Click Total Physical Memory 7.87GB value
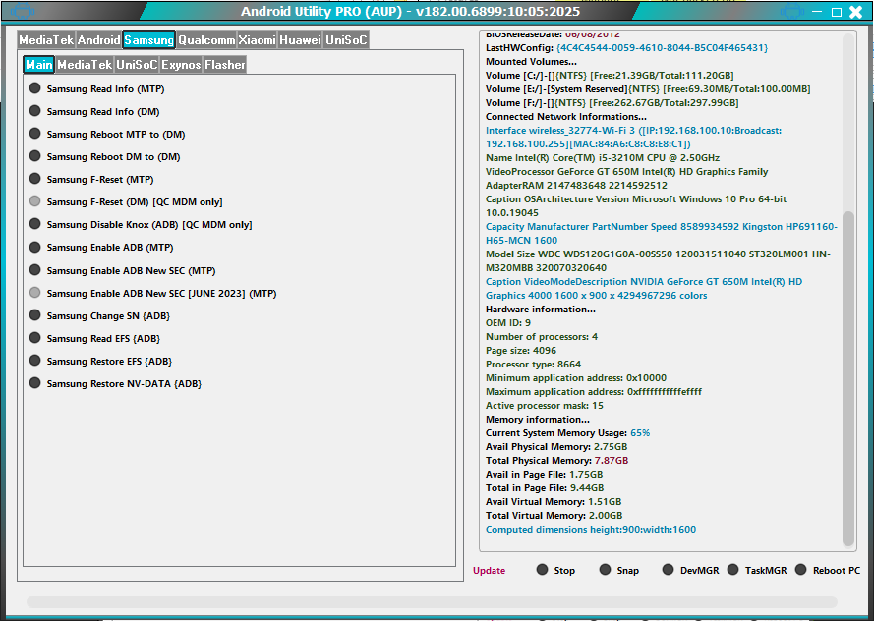This screenshot has width=874, height=621. 611,461
